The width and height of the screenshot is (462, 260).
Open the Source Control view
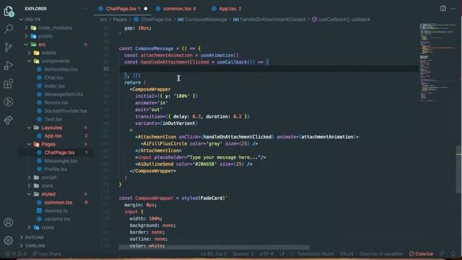9,47
